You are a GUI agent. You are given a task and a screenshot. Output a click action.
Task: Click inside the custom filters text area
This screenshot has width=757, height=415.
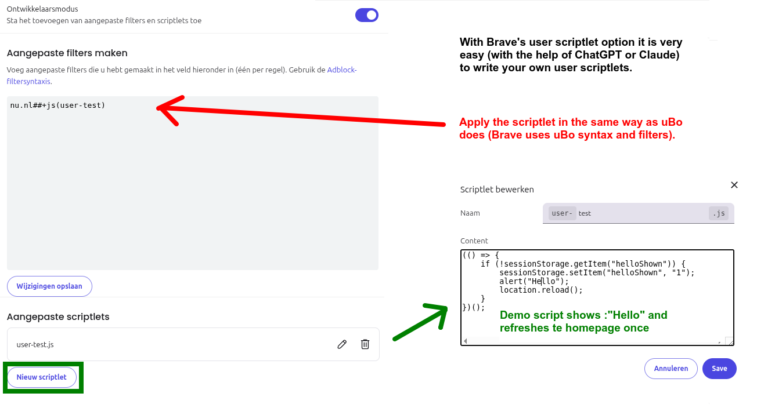click(x=193, y=183)
